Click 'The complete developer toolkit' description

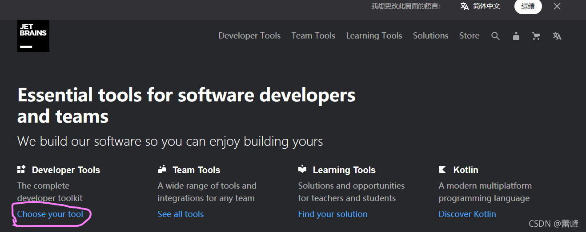[50, 192]
